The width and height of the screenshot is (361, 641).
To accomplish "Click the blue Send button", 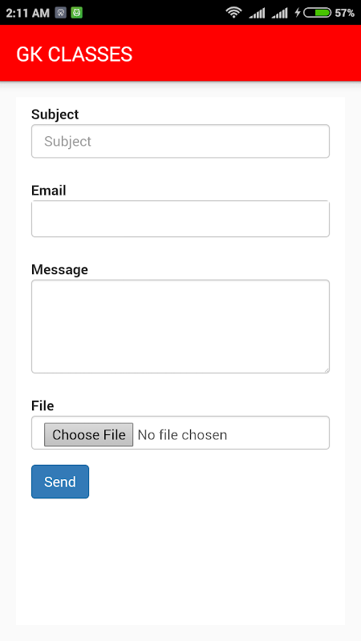I will tap(60, 482).
